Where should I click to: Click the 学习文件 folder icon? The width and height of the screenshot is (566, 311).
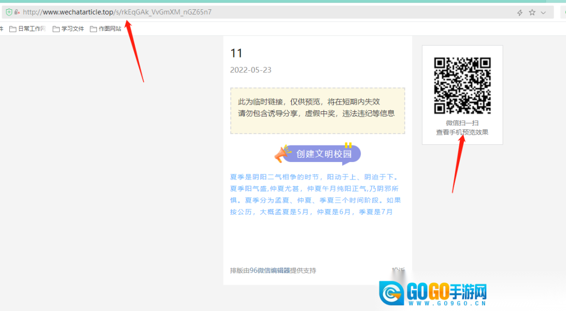pyautogui.click(x=56, y=29)
